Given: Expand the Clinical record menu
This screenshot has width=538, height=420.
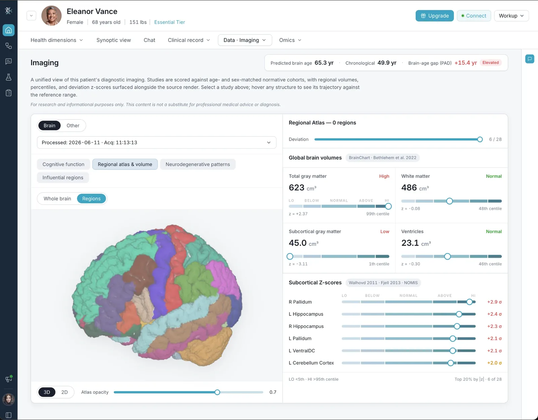Looking at the screenshot, I should [189, 40].
